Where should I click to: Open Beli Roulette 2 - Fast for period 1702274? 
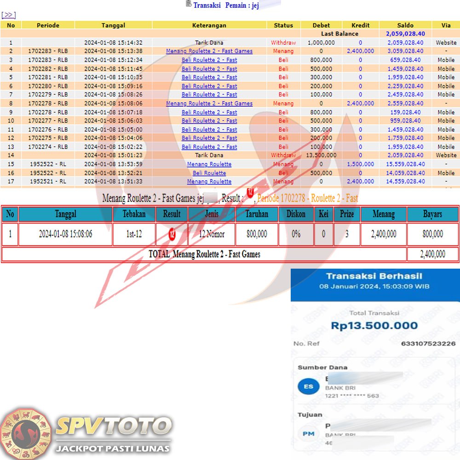click(x=209, y=147)
